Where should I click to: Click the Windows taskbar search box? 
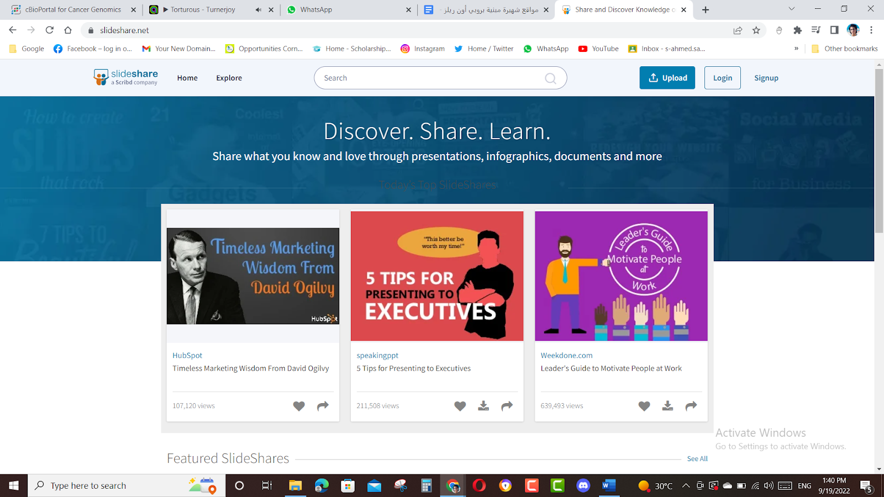pyautogui.click(x=127, y=485)
